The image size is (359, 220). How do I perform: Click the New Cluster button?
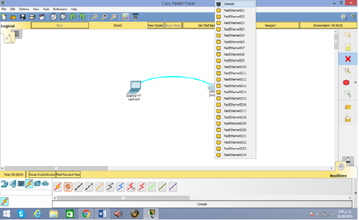pos(155,25)
